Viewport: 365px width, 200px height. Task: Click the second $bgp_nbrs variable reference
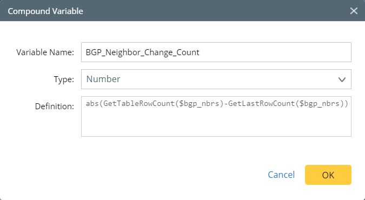(319, 104)
